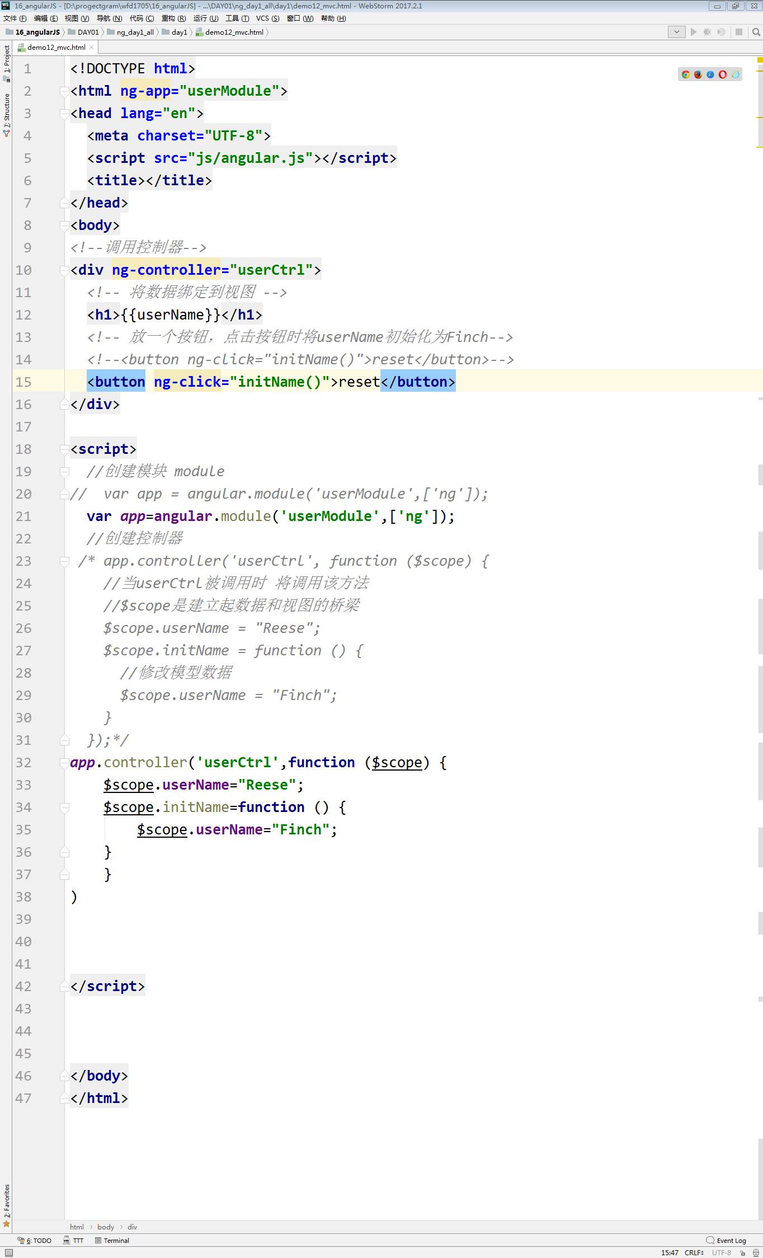Viewport: 763px width, 1258px height.
Task: Click demo12_mvc.html in navigation bar
Action: [x=229, y=32]
